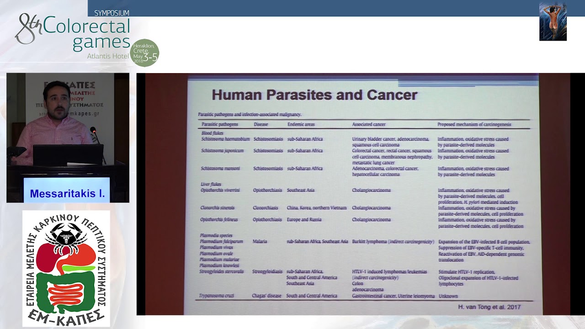Click the 'Strongyloidiasis' disease cell
585x329 pixels.
[267, 271]
